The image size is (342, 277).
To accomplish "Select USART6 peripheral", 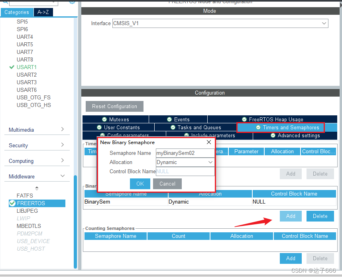I will (x=27, y=90).
